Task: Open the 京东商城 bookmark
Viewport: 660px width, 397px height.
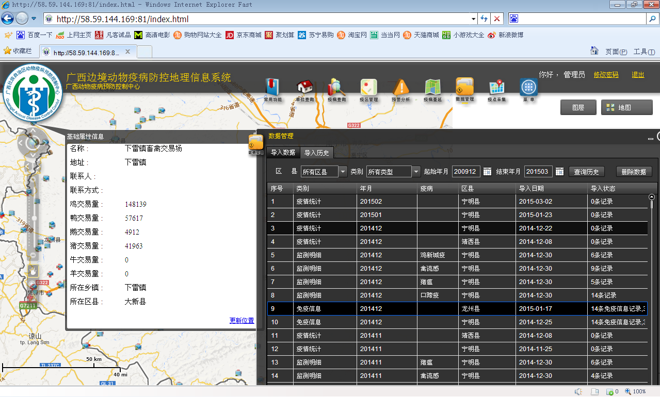Action: [244, 35]
